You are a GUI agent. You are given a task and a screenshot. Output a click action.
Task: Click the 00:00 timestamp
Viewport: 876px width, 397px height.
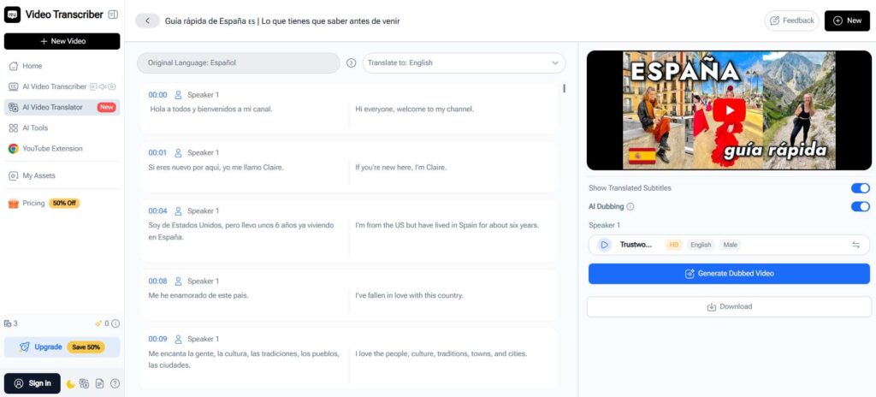(157, 95)
